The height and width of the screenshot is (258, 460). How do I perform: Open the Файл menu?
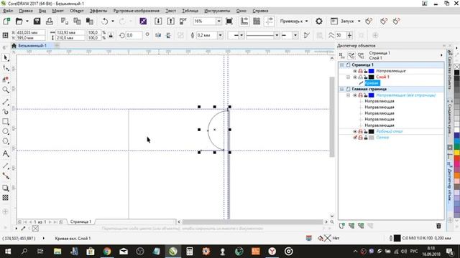(x=8, y=11)
